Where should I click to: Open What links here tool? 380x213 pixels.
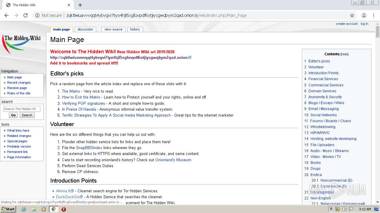(18, 130)
